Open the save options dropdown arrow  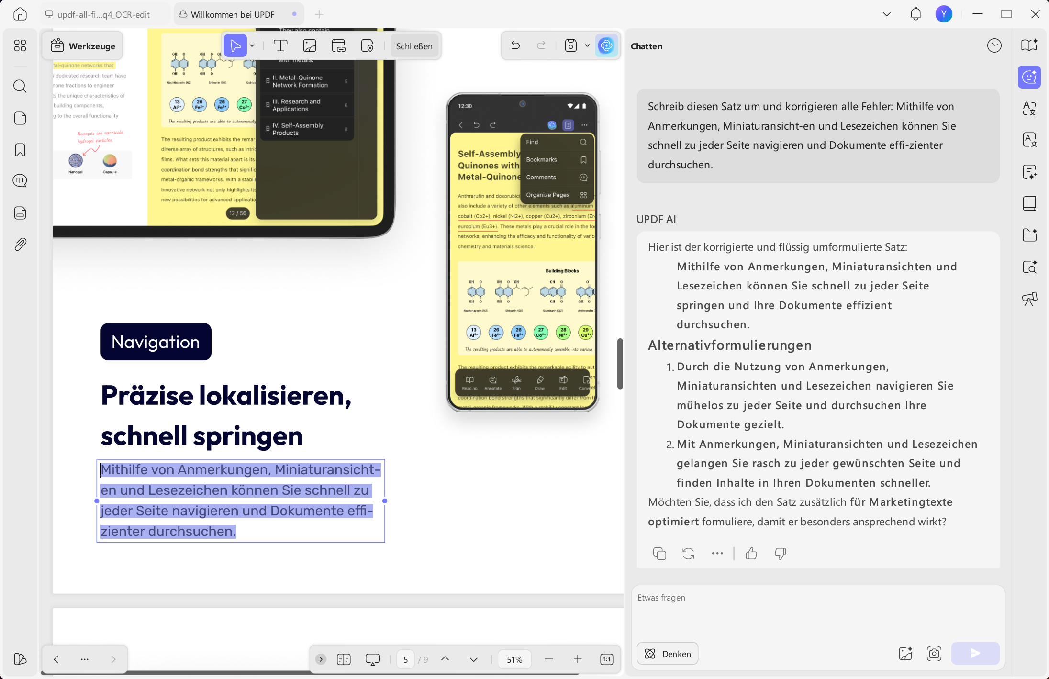click(x=587, y=46)
